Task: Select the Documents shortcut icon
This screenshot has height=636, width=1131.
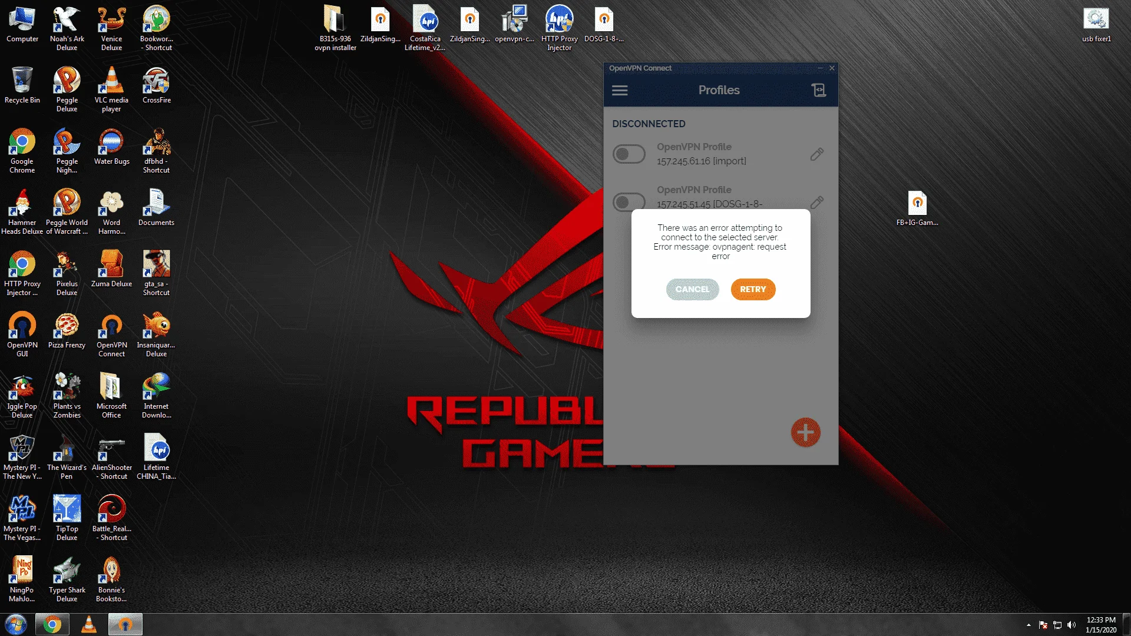Action: [156, 208]
